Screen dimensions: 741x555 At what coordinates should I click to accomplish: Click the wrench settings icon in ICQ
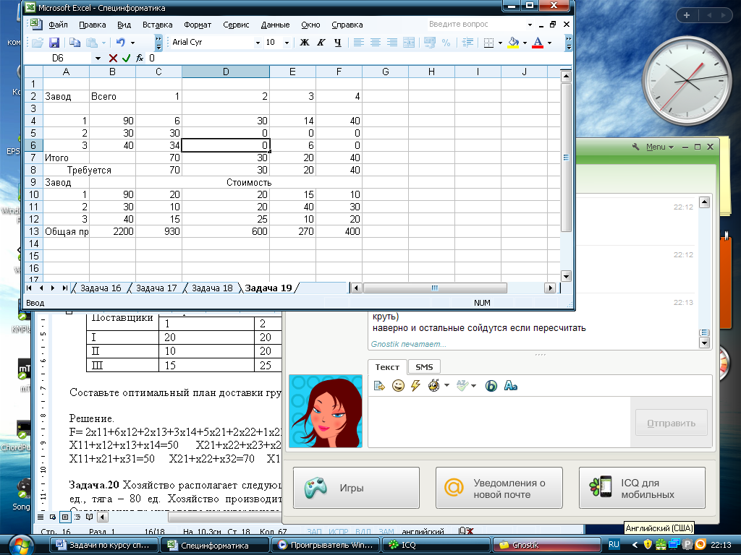[635, 147]
